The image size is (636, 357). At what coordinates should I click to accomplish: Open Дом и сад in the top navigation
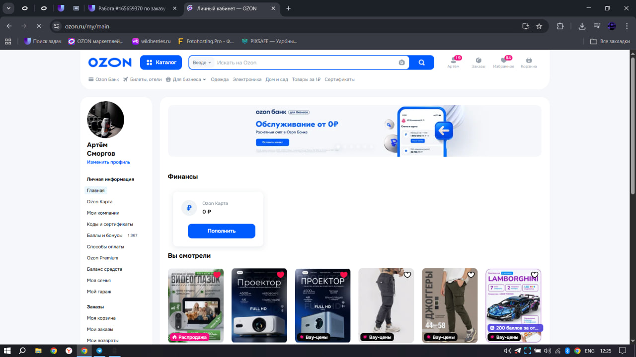click(277, 79)
